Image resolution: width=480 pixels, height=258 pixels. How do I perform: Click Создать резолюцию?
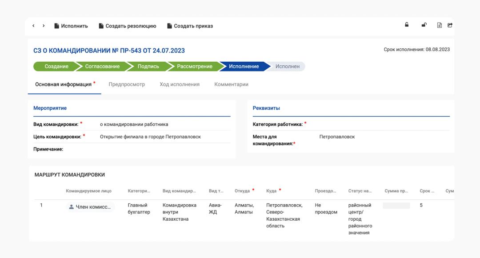(x=127, y=26)
